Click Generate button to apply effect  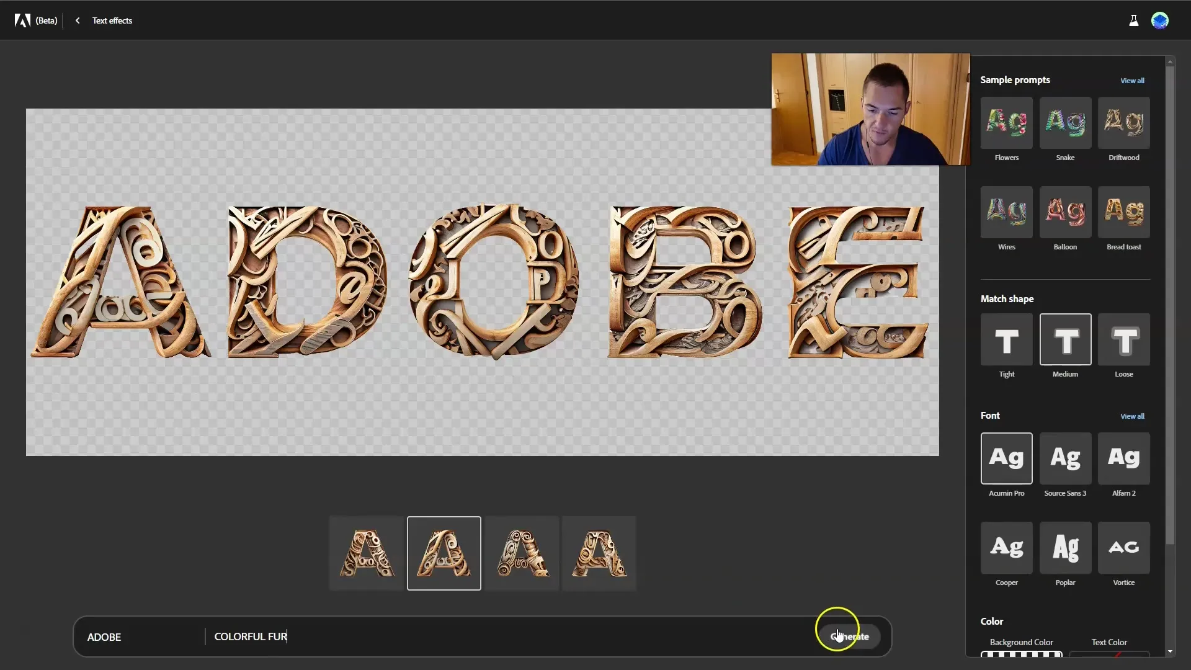pos(850,636)
